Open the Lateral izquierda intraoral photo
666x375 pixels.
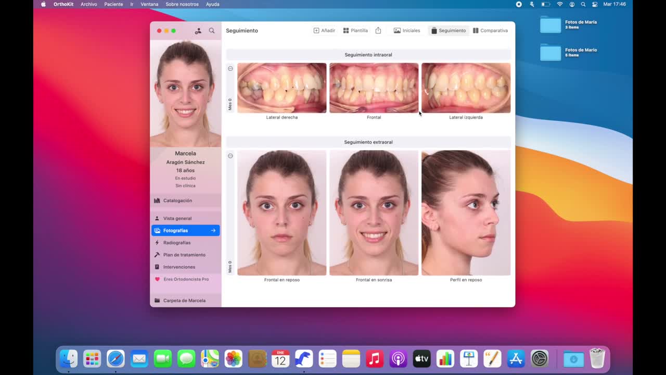pyautogui.click(x=466, y=88)
